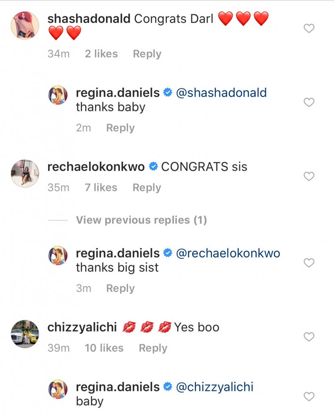The width and height of the screenshot is (334, 414).
Task: Reply to regina.daniels' thanks baby reply
Action: (120, 128)
